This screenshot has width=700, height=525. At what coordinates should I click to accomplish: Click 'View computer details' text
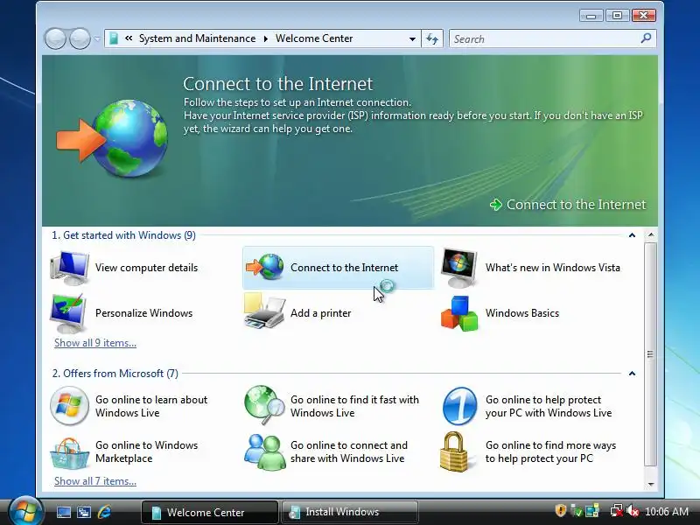(146, 268)
